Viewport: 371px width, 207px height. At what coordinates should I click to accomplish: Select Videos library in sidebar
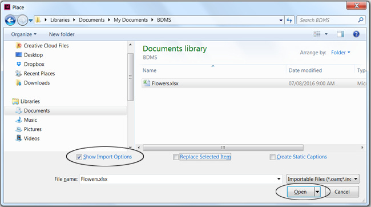27,138
